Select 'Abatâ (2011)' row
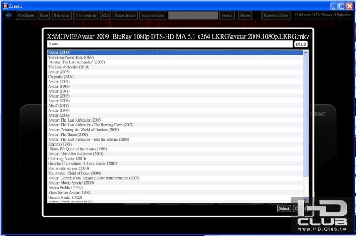The image size is (356, 236). [x=175, y=106]
